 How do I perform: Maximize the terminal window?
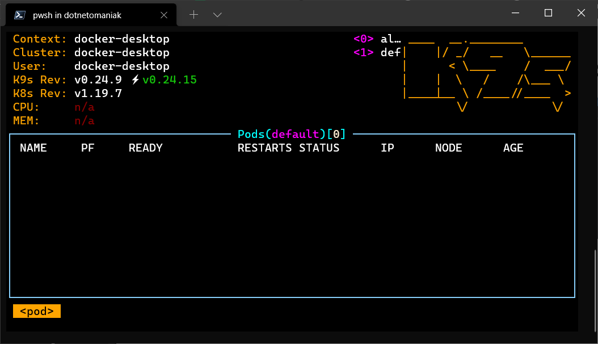[548, 13]
